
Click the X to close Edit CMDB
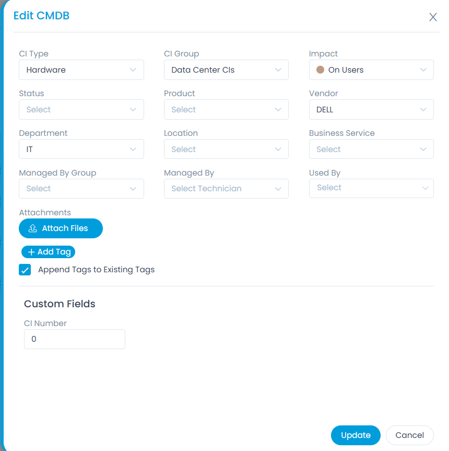(x=433, y=17)
